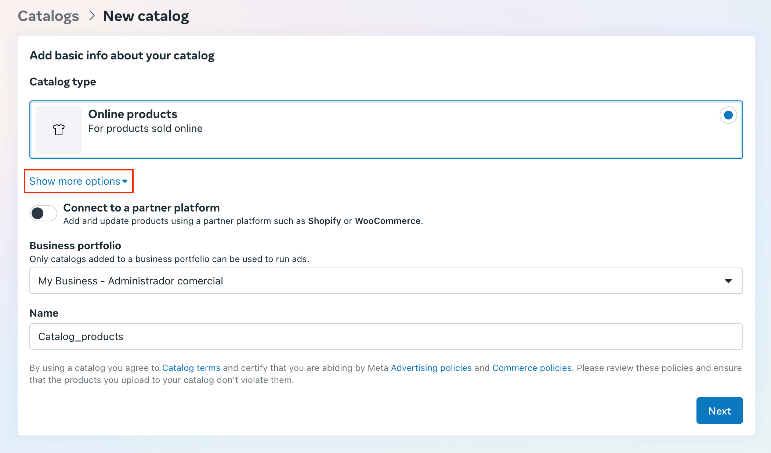The width and height of the screenshot is (771, 453).
Task: Open the Business portfolio dropdown
Action: (x=385, y=281)
